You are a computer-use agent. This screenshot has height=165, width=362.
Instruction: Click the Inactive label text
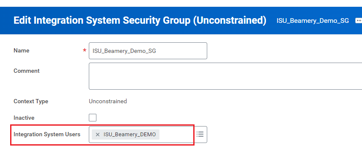(24, 118)
